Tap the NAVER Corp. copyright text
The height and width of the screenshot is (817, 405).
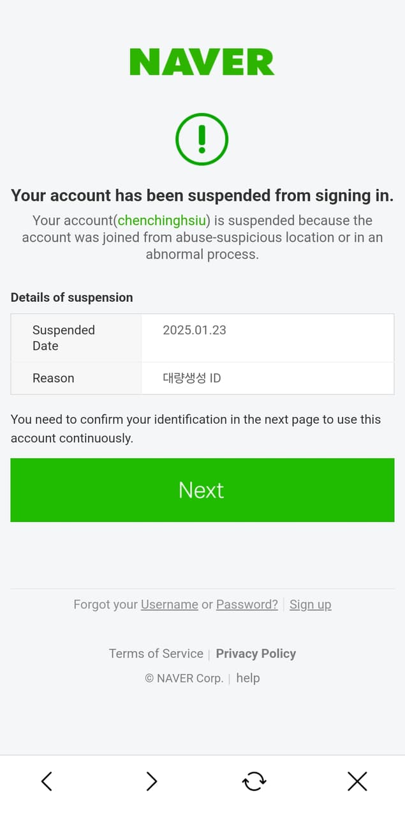tap(184, 678)
